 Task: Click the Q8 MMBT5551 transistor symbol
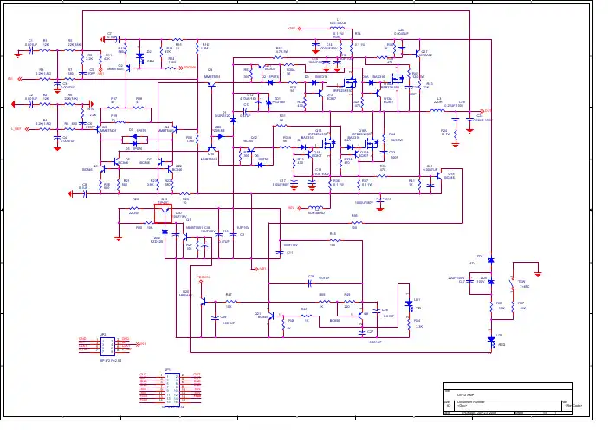[211, 85]
